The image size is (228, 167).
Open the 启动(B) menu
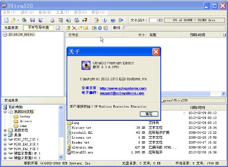click(45, 12)
